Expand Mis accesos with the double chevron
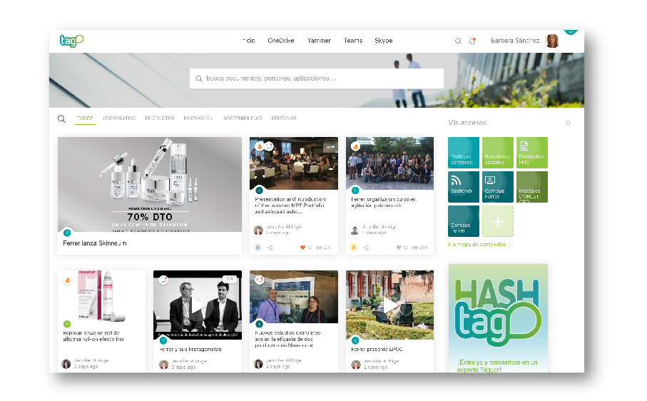 coord(568,123)
